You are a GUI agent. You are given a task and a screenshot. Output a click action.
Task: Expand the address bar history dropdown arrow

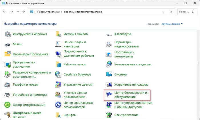coord(163,12)
